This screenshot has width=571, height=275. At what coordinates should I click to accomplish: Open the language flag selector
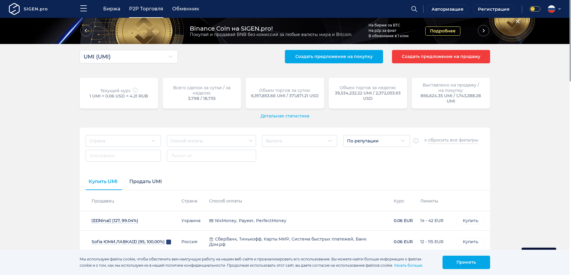coord(554,9)
